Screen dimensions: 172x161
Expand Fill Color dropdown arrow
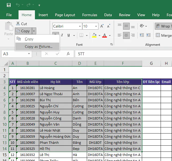(x=99, y=35)
